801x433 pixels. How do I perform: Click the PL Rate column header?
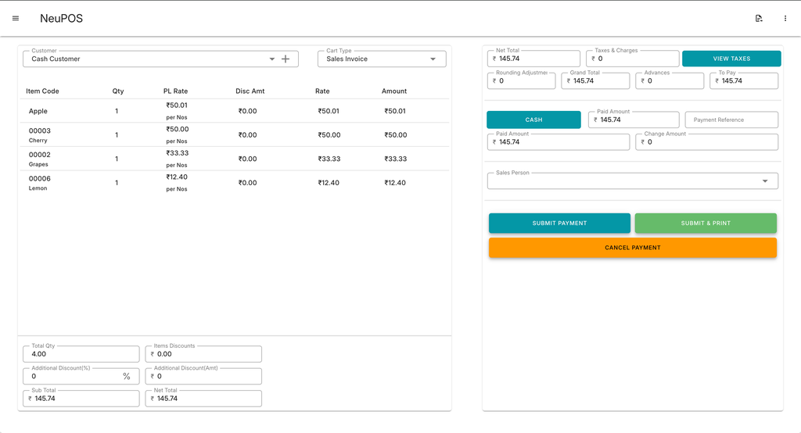tap(176, 91)
